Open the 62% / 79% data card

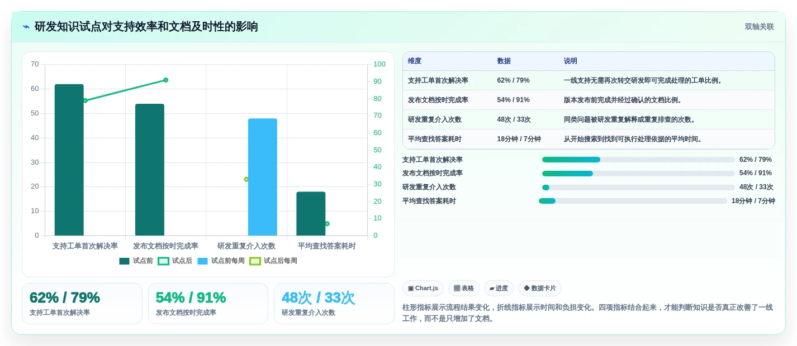tap(82, 304)
